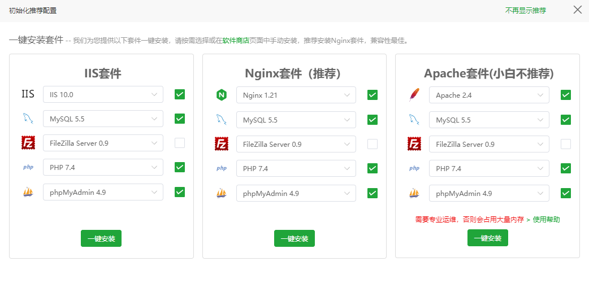Screen dimensions: 589x292
Task: Uncheck phpMyAdmin 4.9 in the IIS suite
Action: point(180,192)
